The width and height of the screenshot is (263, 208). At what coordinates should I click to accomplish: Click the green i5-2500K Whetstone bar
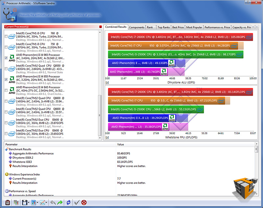coord(156,109)
